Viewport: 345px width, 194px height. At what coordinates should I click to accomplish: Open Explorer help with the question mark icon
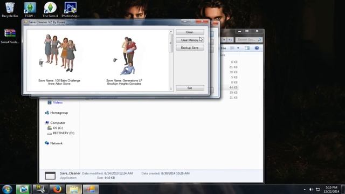[x=257, y=48]
